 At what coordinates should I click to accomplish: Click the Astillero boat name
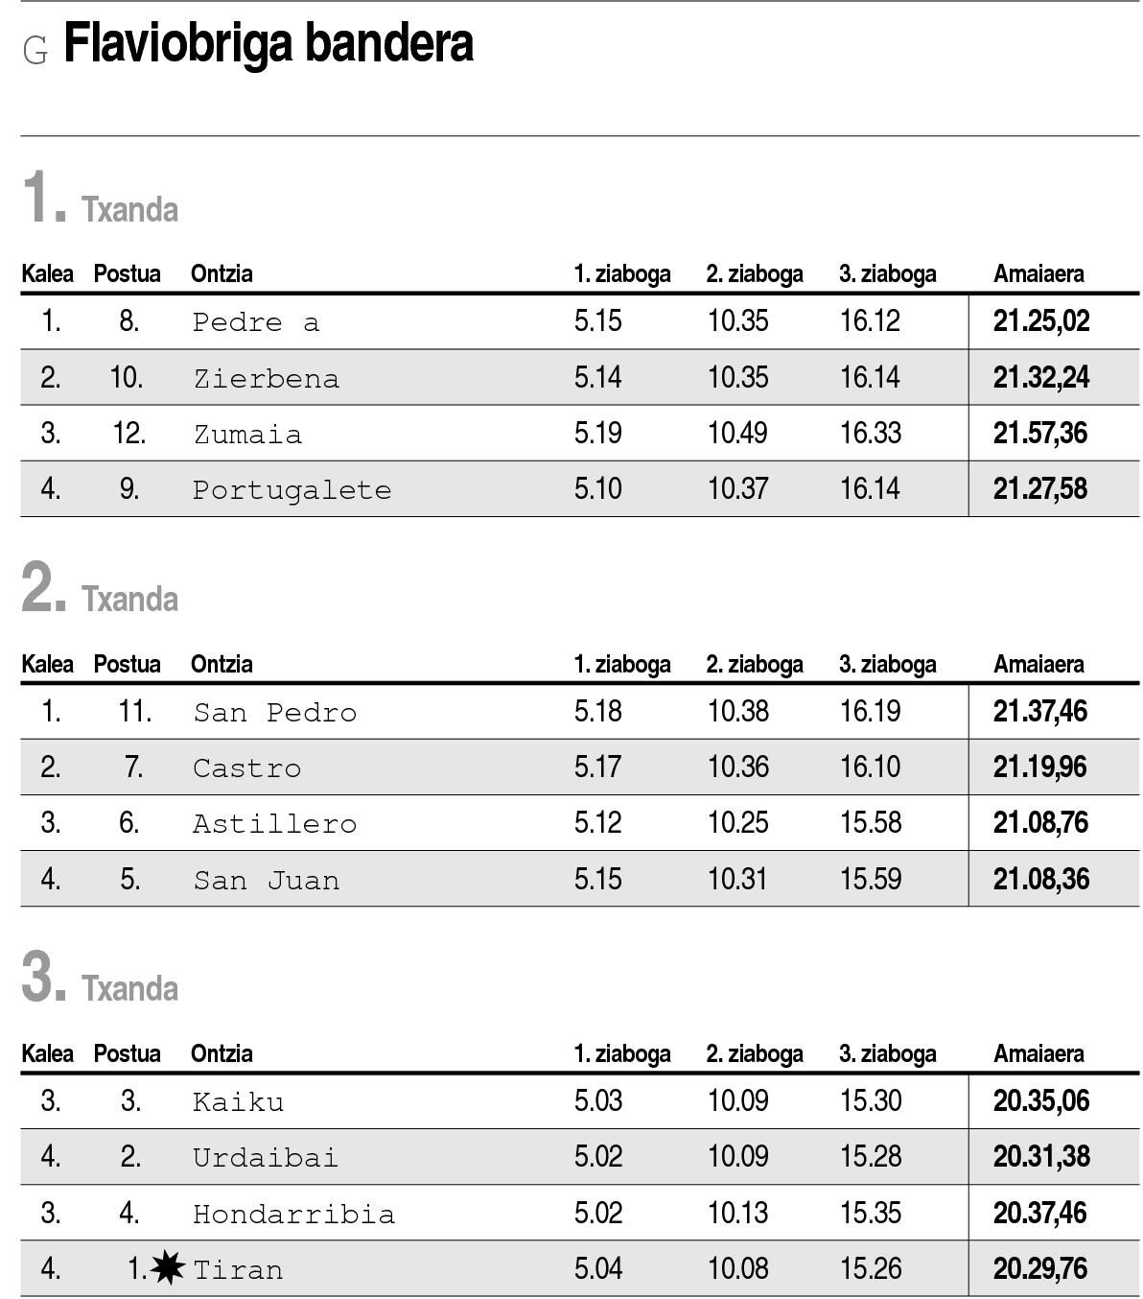[x=274, y=823]
